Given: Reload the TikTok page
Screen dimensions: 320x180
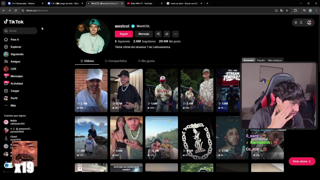Looking at the screenshot, I should [15, 10].
